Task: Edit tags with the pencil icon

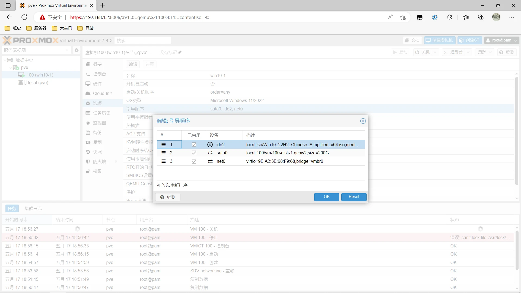Action: click(180, 52)
